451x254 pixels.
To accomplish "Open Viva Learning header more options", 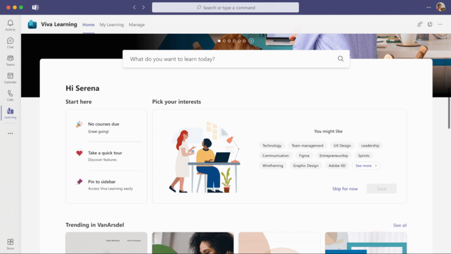I will 440,24.
